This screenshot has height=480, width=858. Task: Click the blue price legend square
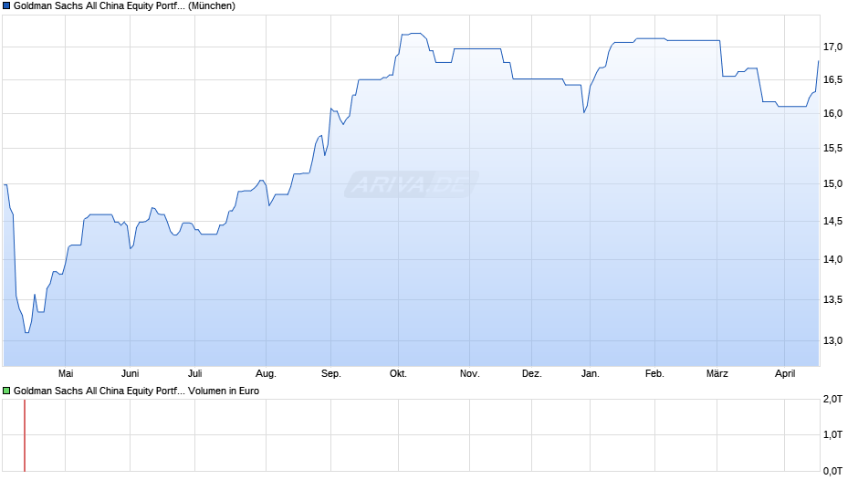(x=6, y=6)
